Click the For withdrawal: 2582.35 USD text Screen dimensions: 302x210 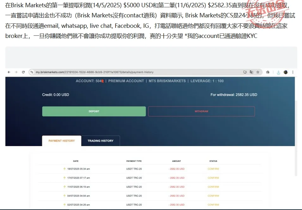[234, 95]
